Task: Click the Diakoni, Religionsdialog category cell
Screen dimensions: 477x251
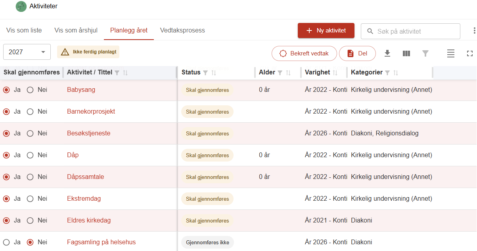Action: pyautogui.click(x=385, y=133)
